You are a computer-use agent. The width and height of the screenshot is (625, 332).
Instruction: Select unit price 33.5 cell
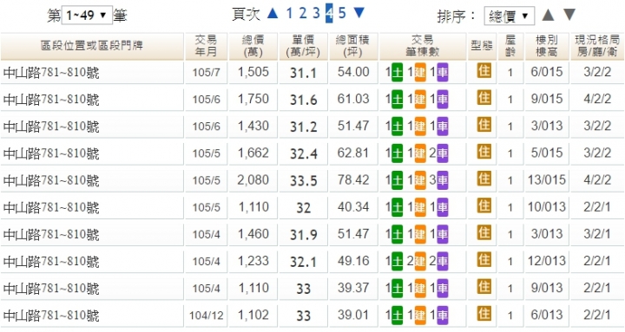tap(303, 180)
